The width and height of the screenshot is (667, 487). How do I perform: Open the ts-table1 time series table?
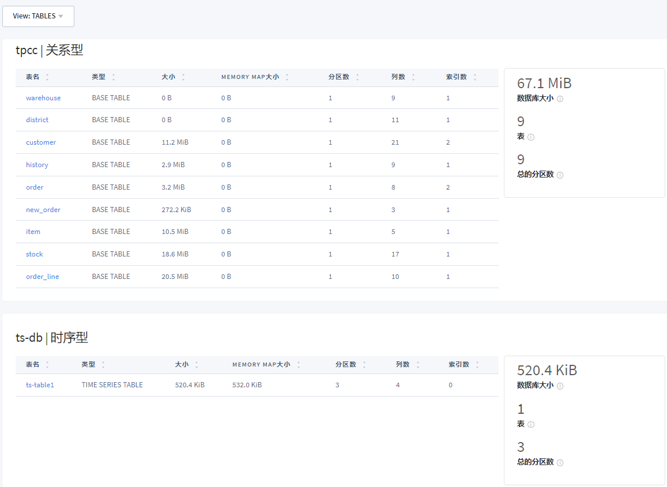[40, 385]
